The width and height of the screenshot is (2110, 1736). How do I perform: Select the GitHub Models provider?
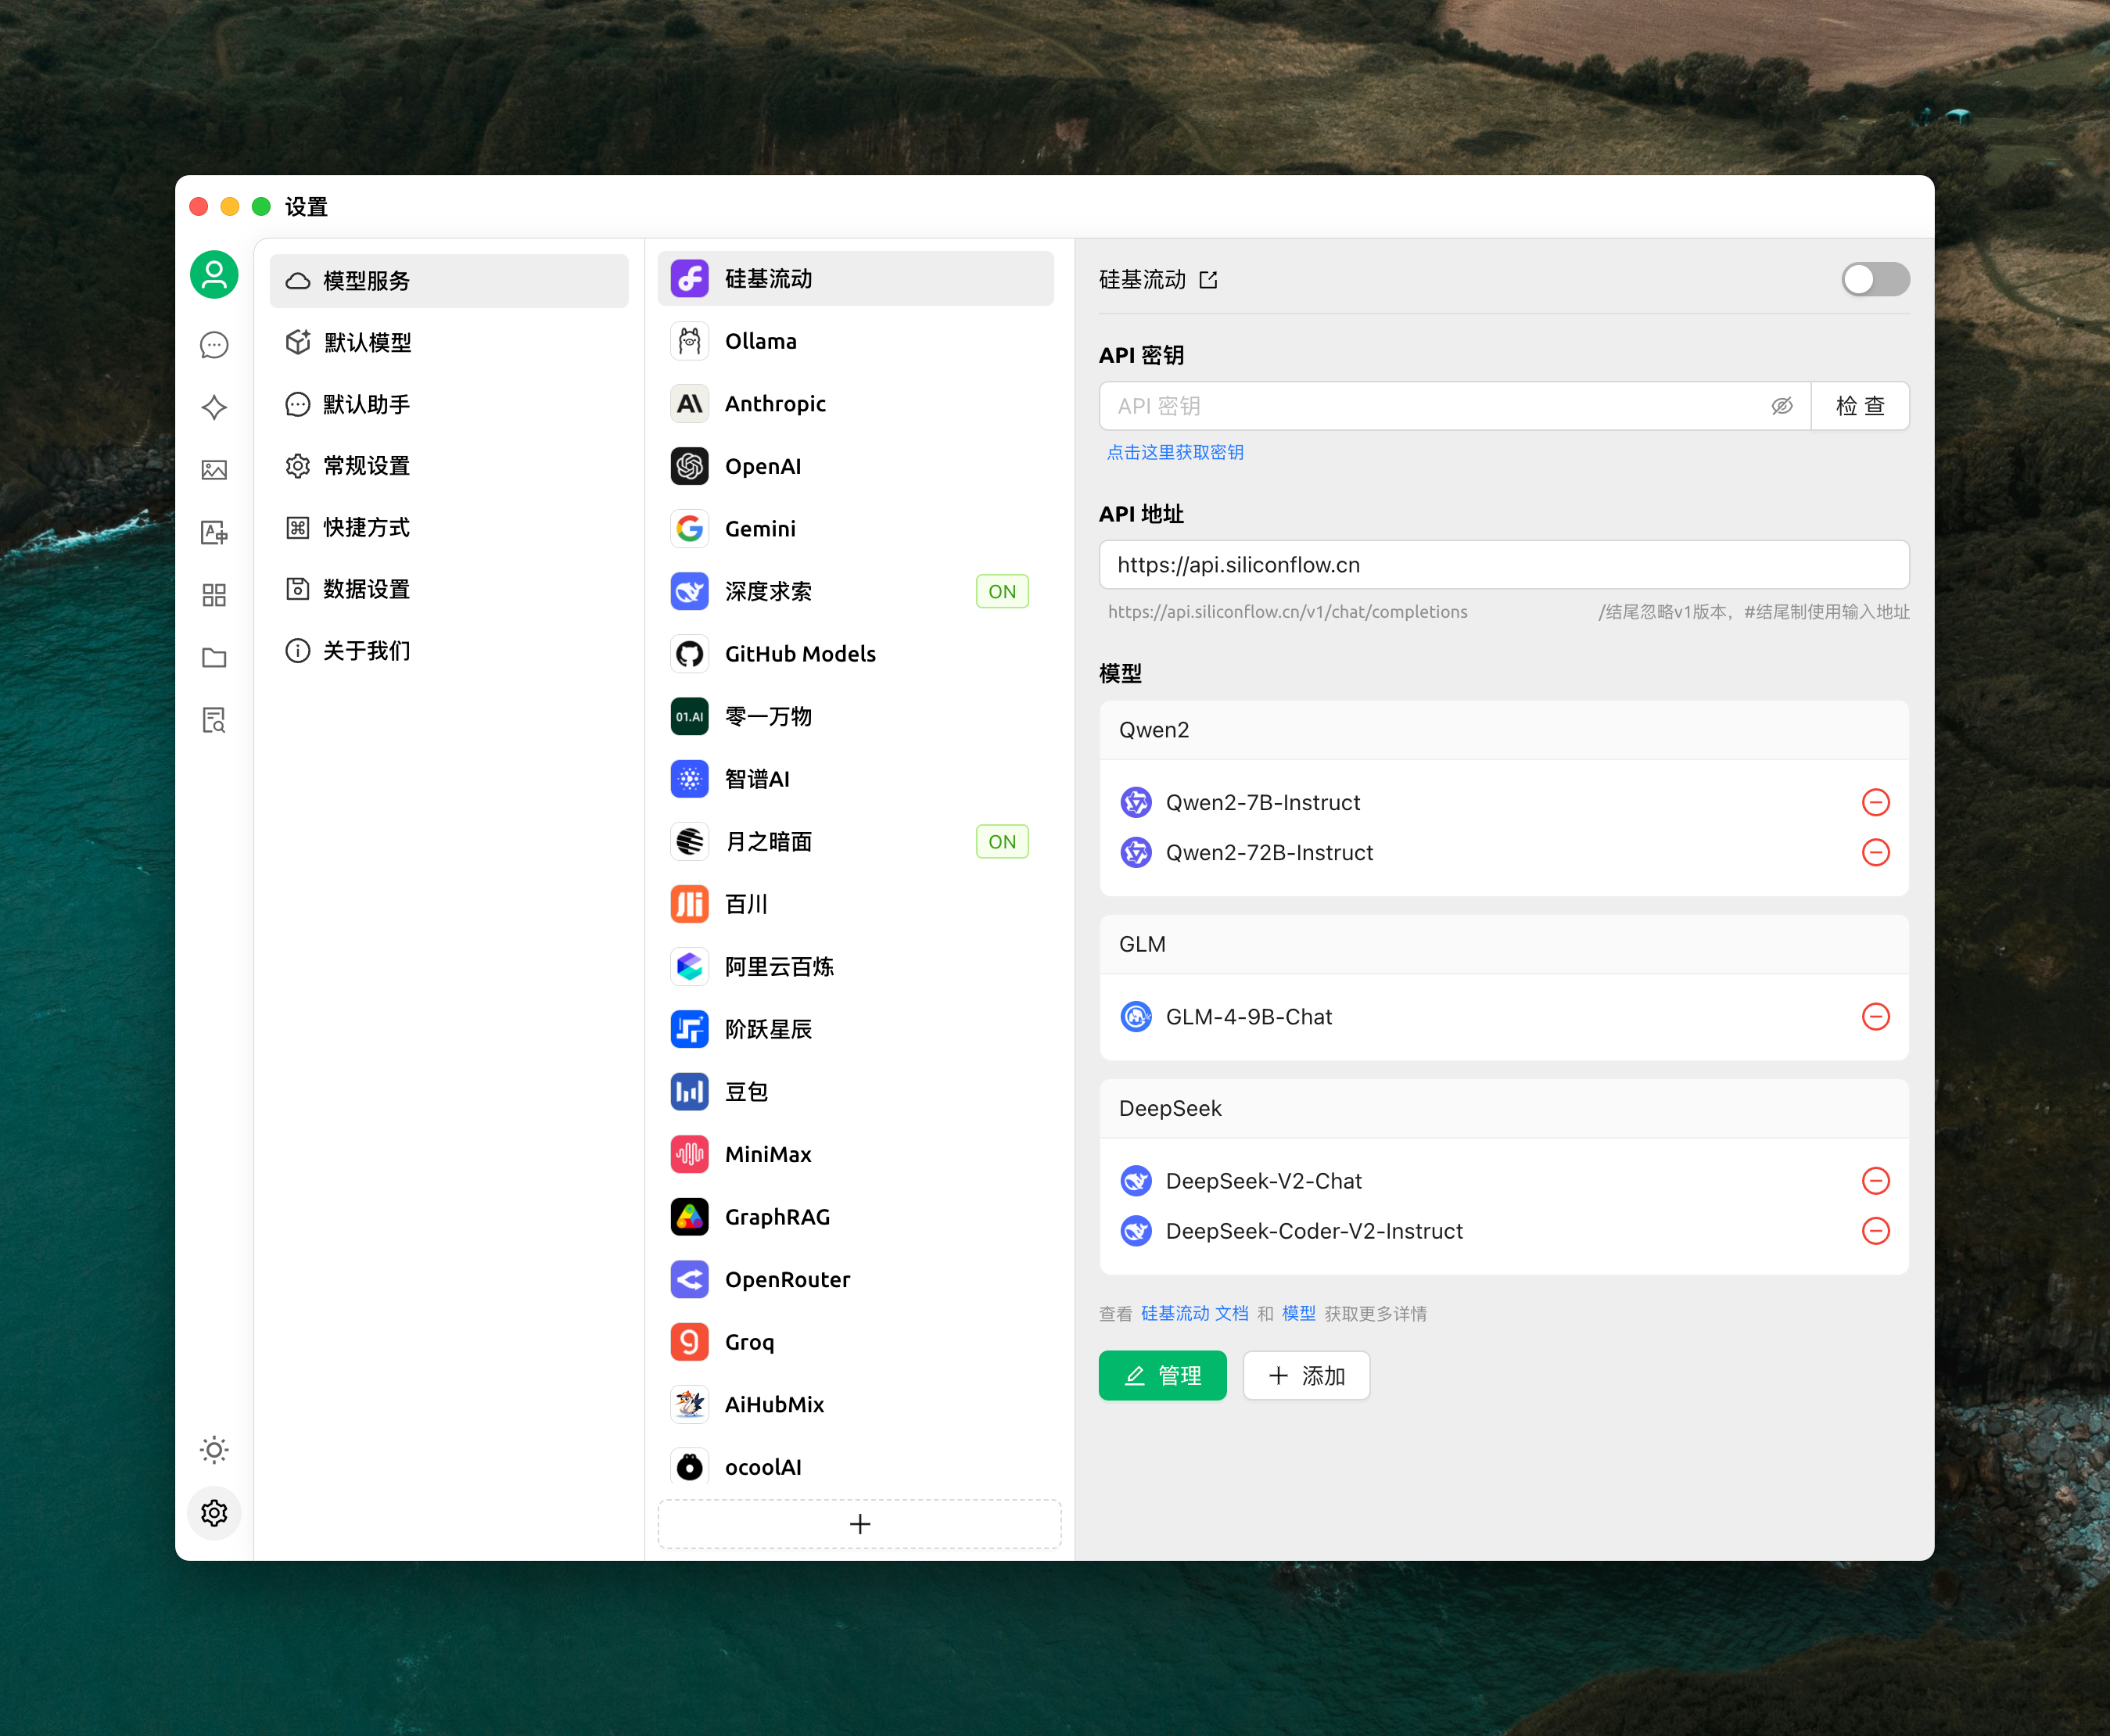pyautogui.click(x=855, y=654)
